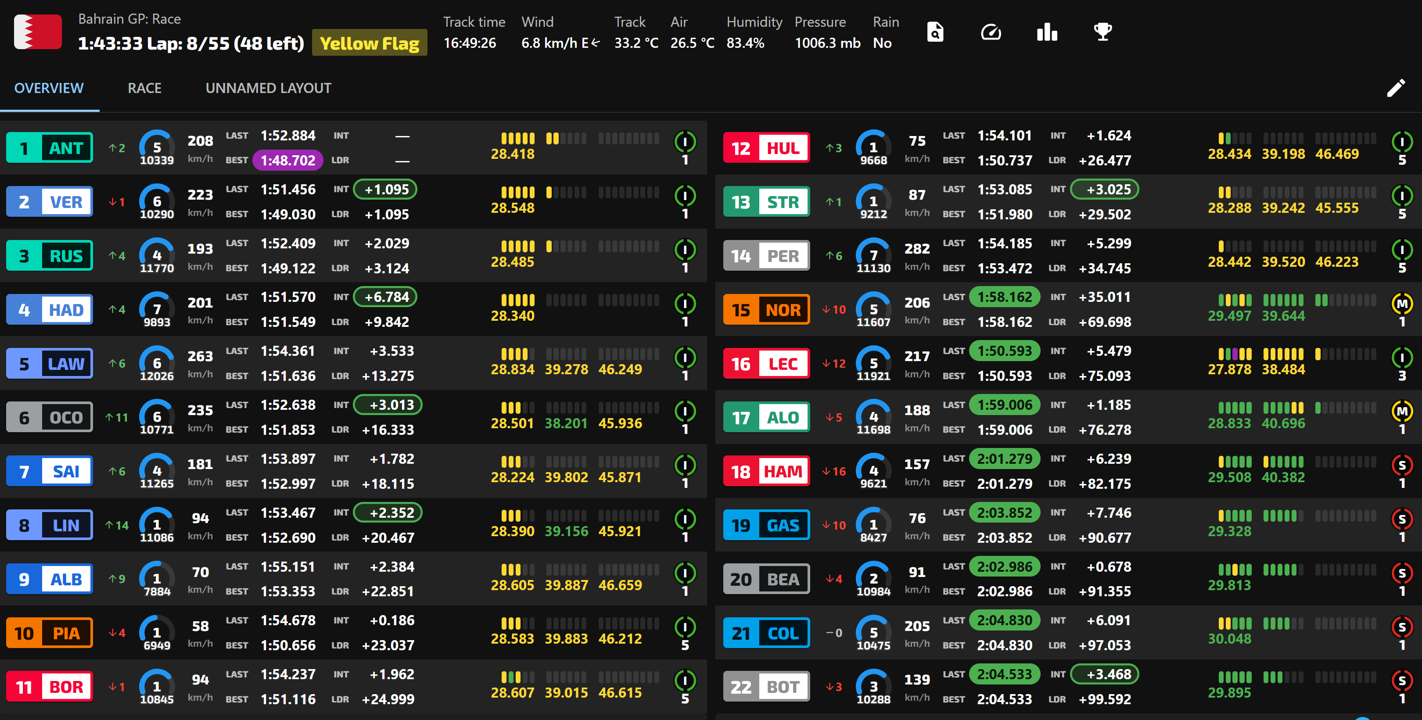Click the pencil edit layout icon
Viewport: 1422px width, 720px height.
pyautogui.click(x=1396, y=88)
